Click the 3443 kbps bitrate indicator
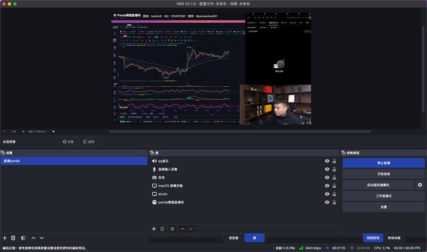Image resolution: width=427 pixels, height=252 pixels. click(310, 248)
